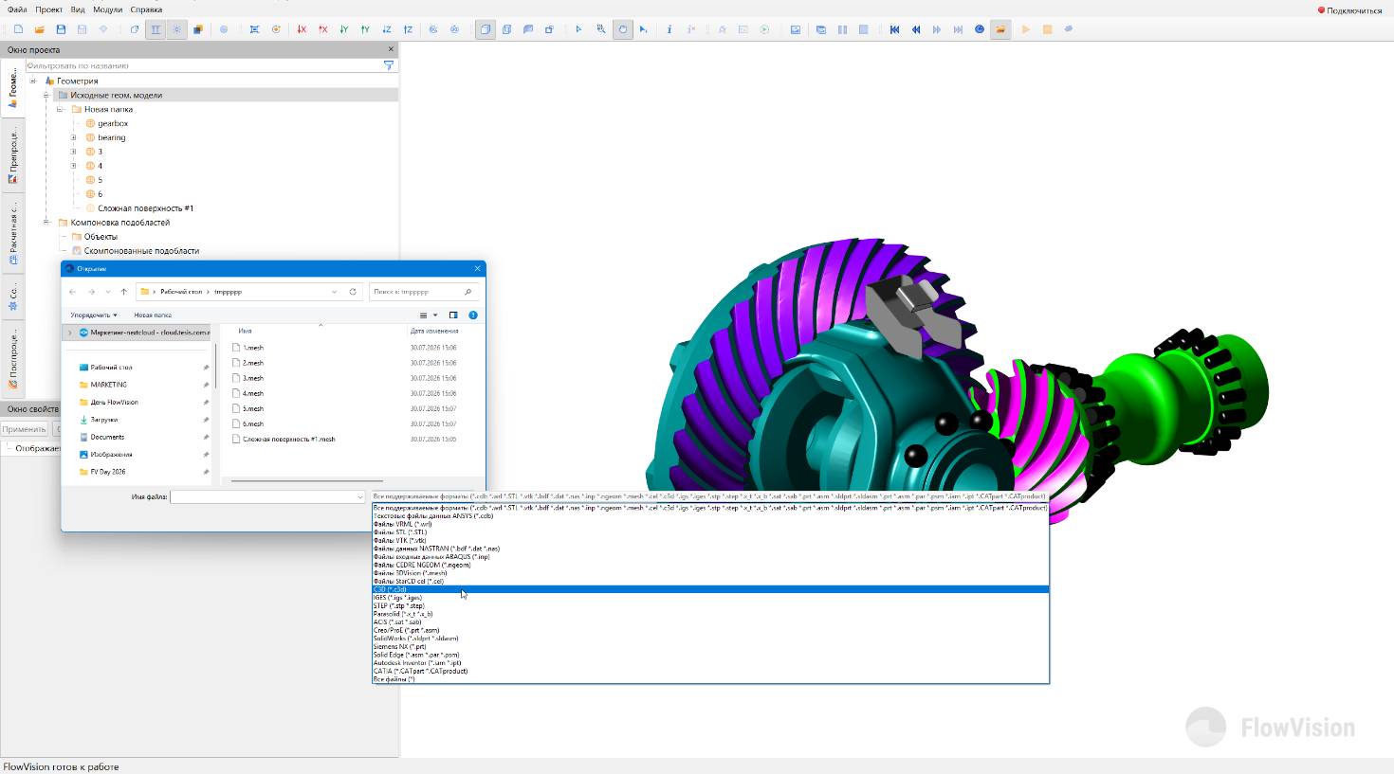This screenshot has width=1394, height=774.
Task: Click the fit-to-window view icon
Action: tap(254, 29)
